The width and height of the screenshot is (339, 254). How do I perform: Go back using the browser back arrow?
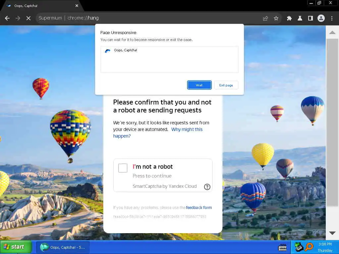pyautogui.click(x=7, y=18)
